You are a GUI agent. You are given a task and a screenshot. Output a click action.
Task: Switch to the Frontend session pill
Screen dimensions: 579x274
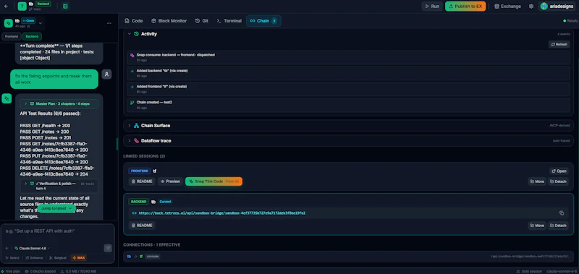click(x=11, y=36)
